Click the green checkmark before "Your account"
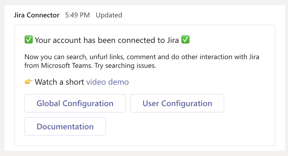Screen dimensions: 288x156 [x=29, y=40]
